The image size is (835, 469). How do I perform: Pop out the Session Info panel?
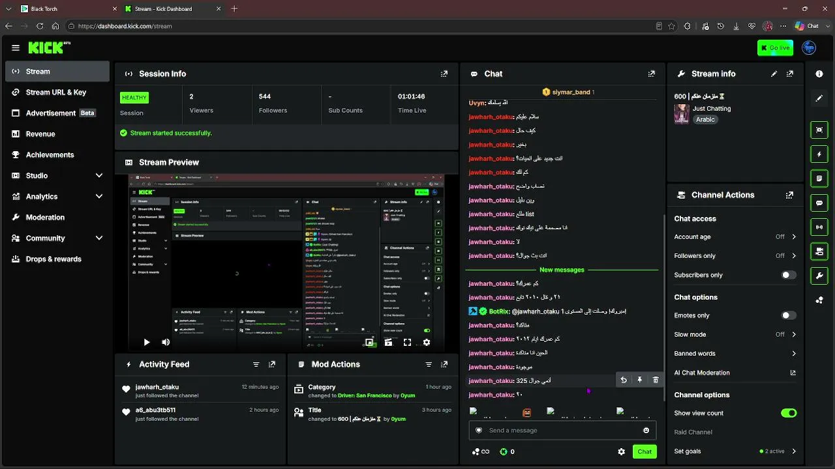pos(444,74)
